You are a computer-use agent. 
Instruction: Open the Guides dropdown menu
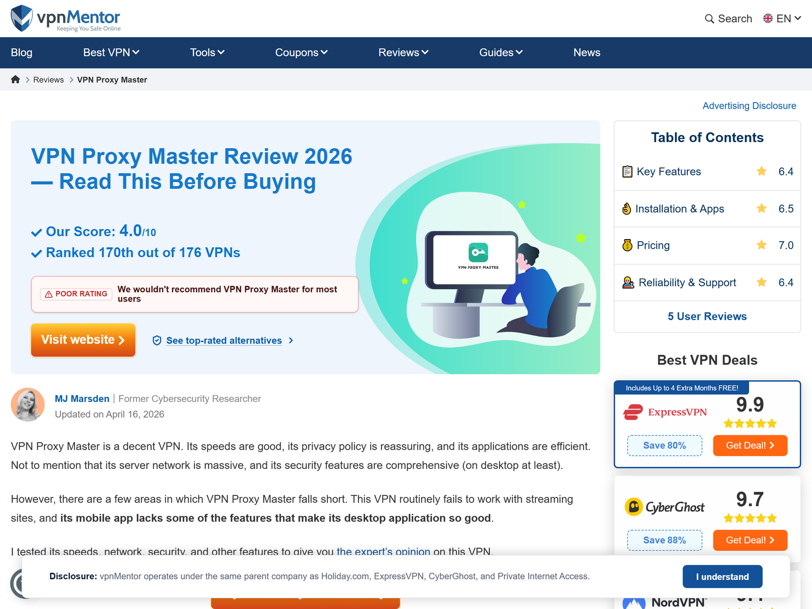coord(501,53)
